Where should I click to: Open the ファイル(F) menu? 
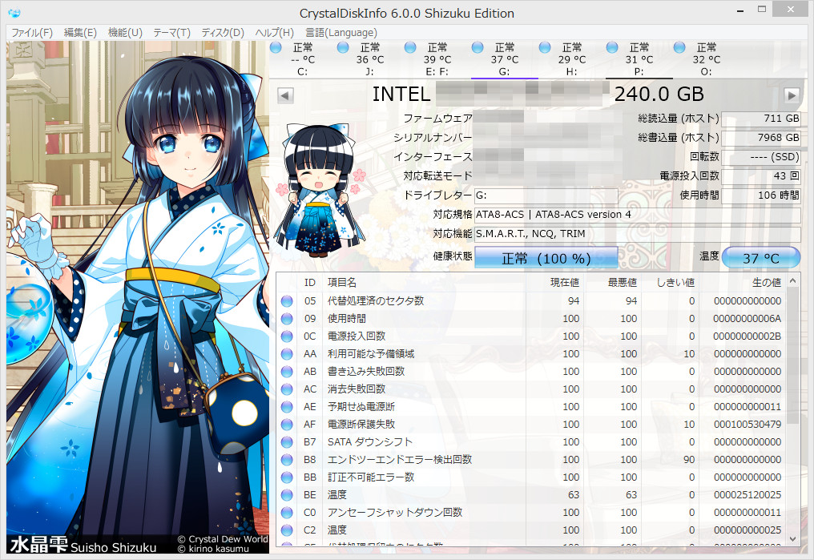[32, 33]
